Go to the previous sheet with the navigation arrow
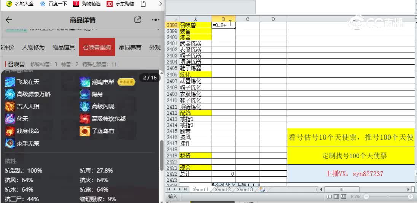The height and width of the screenshot is (203, 417). tap(175, 189)
